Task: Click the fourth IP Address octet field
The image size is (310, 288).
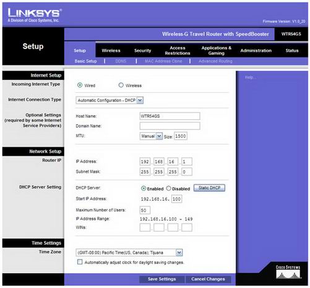Action: [x=187, y=162]
